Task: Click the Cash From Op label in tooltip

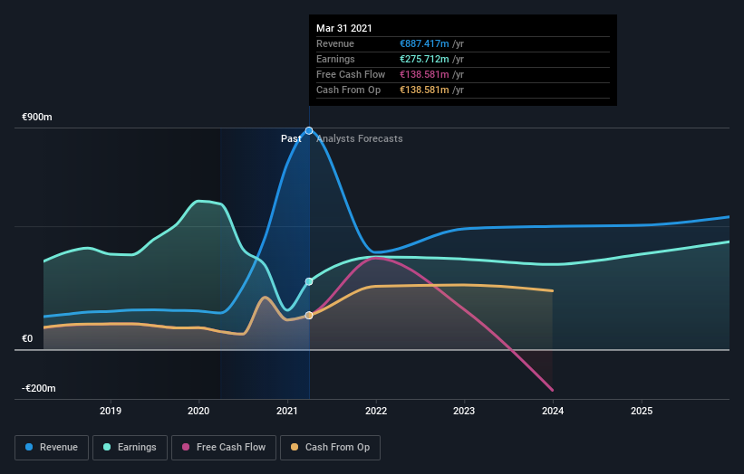Action: click(x=348, y=90)
